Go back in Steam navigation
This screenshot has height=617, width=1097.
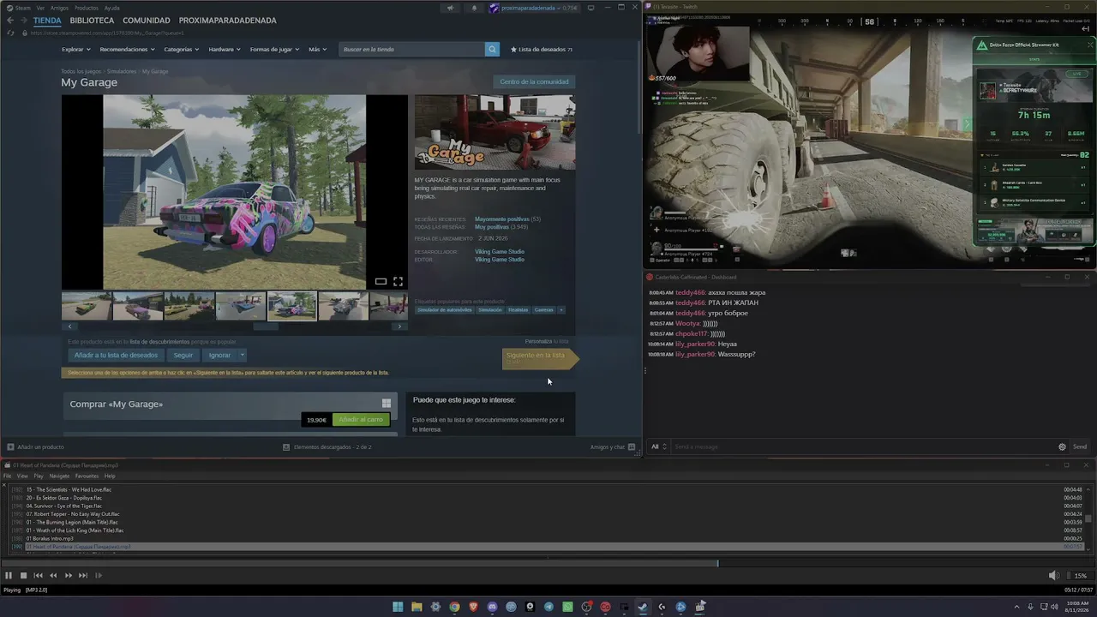(10, 21)
